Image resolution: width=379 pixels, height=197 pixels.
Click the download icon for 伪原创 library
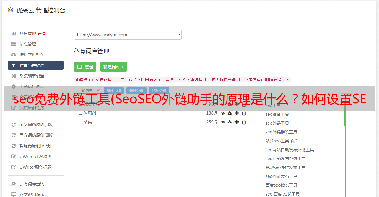pos(230,113)
